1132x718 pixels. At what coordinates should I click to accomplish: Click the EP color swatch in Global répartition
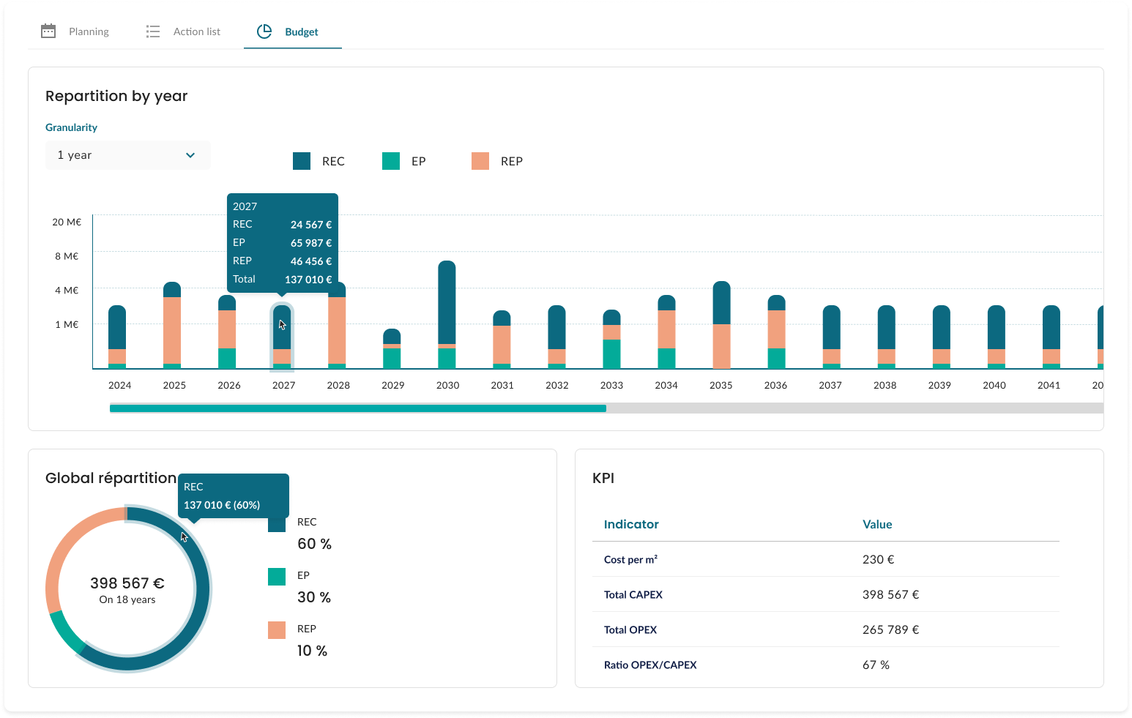pos(277,577)
